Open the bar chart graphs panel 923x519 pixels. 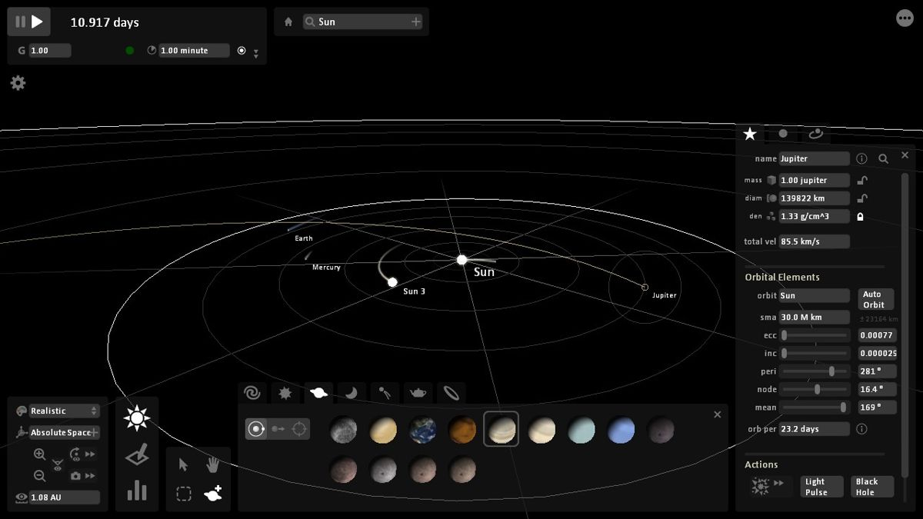[x=137, y=491]
